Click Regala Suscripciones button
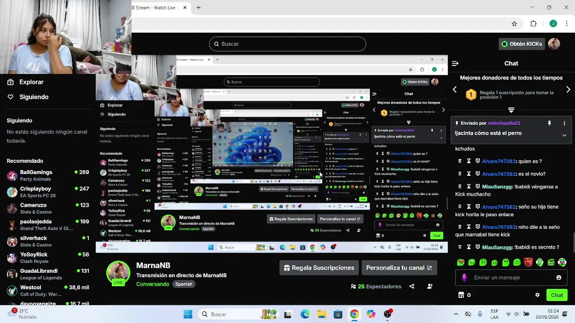This screenshot has height=323, width=575. 319,268
